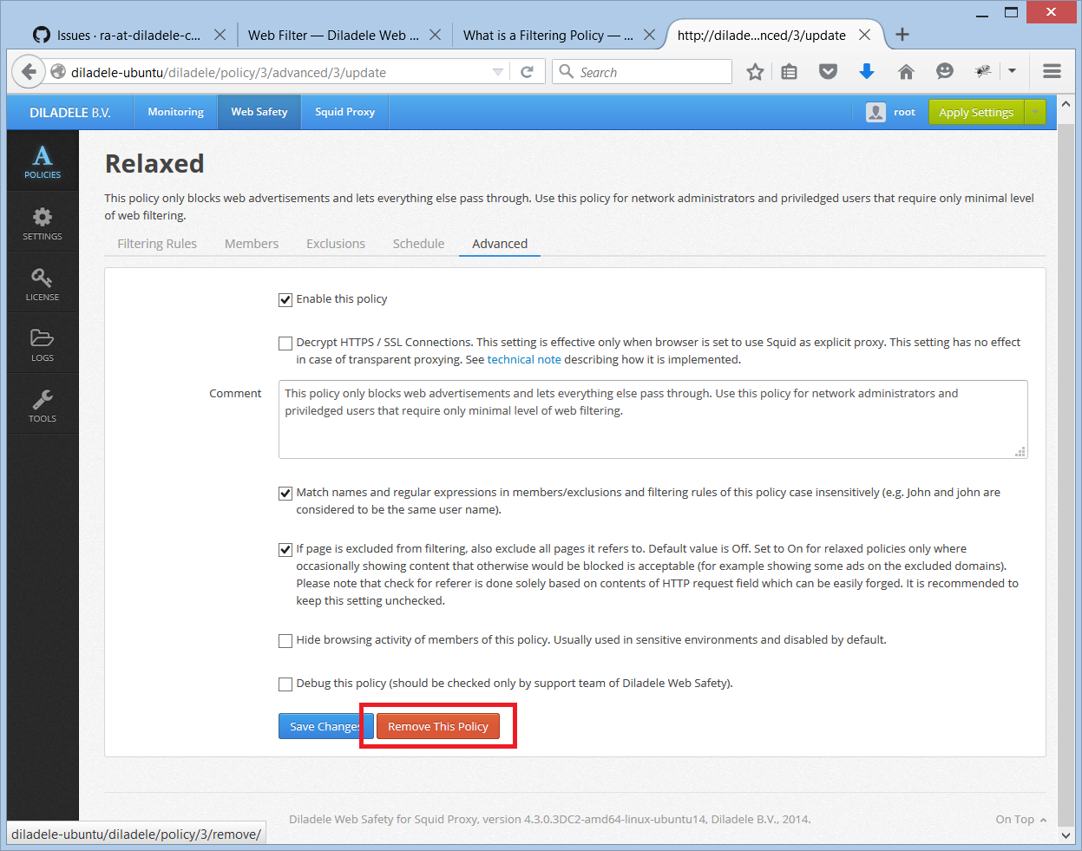
Task: Open the Monitoring menu
Action: click(x=175, y=112)
